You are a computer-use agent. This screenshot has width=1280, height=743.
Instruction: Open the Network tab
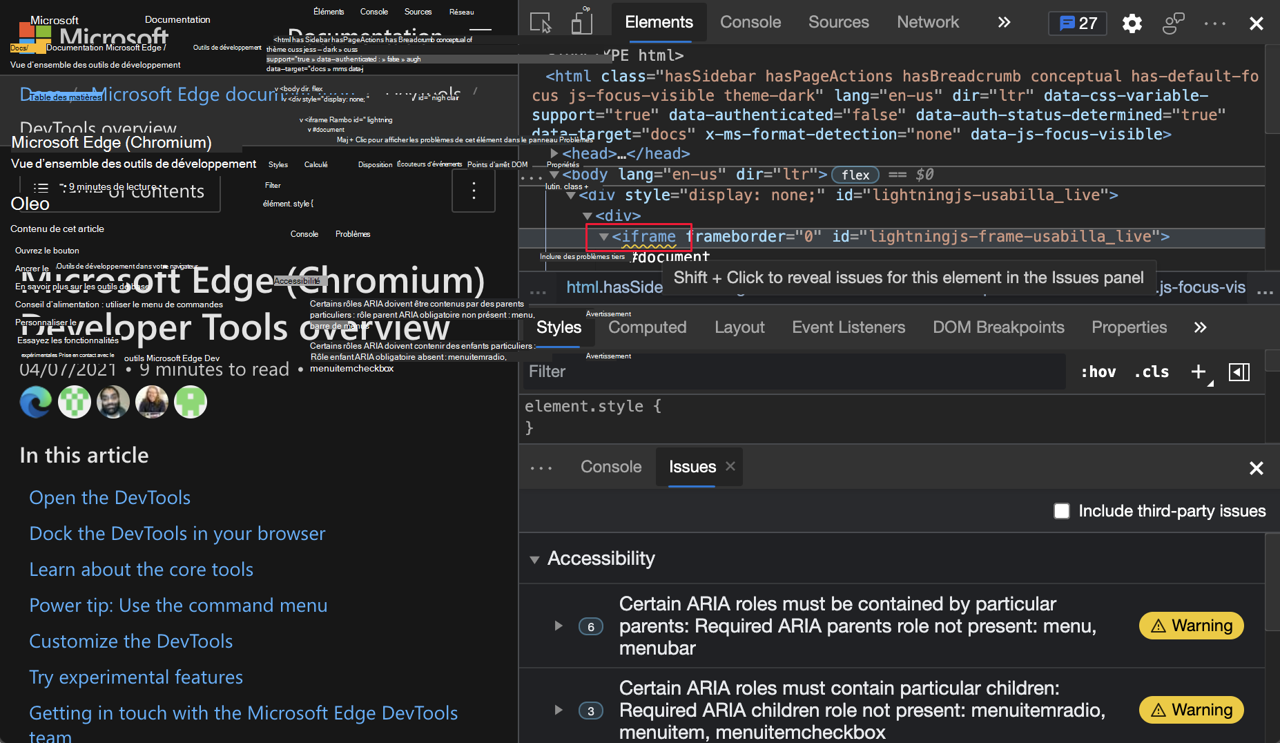pyautogui.click(x=928, y=22)
